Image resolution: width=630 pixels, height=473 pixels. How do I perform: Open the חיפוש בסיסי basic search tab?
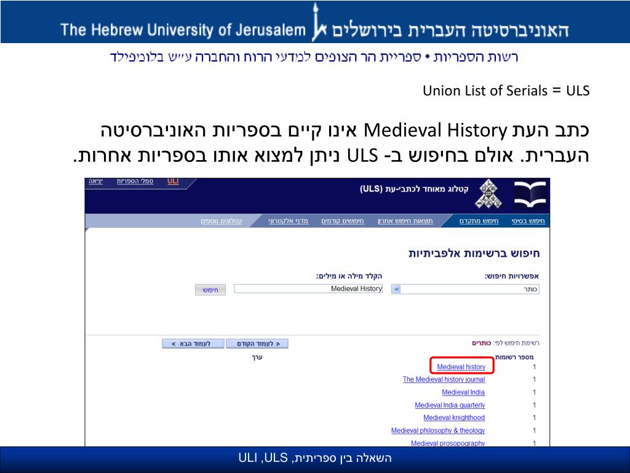(528, 221)
